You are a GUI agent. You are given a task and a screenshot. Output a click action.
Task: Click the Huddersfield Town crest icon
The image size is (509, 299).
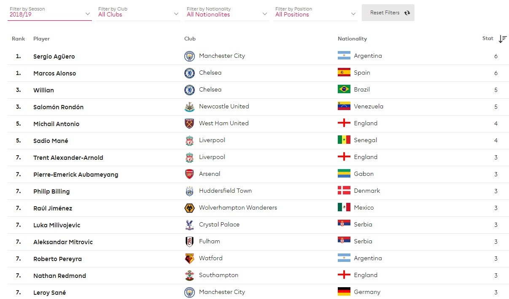[189, 191]
